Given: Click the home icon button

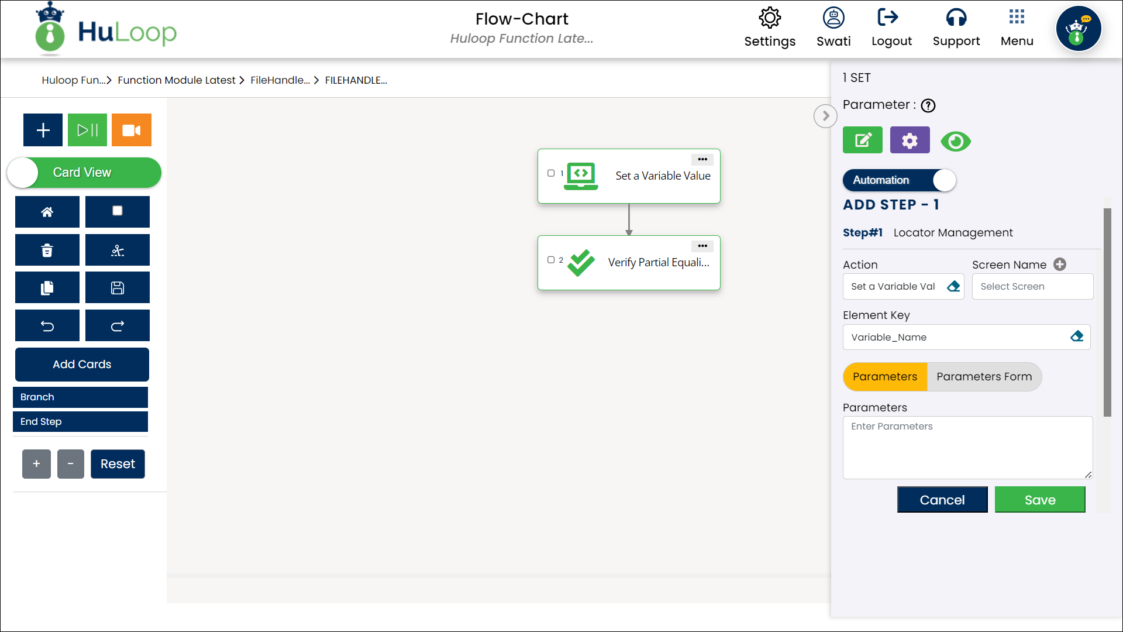Looking at the screenshot, I should coord(47,212).
